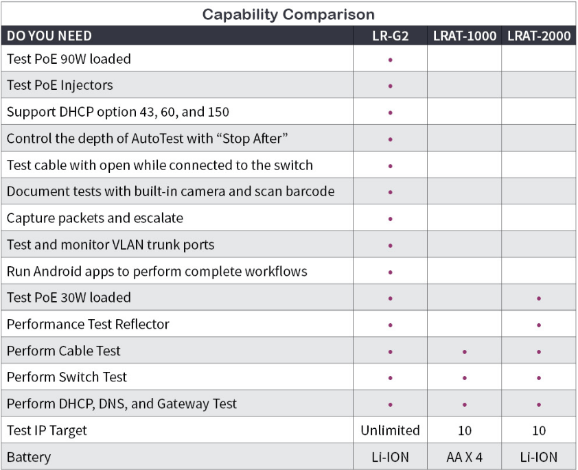
Task: Click the LR-G2 column header
Action: tap(390, 36)
